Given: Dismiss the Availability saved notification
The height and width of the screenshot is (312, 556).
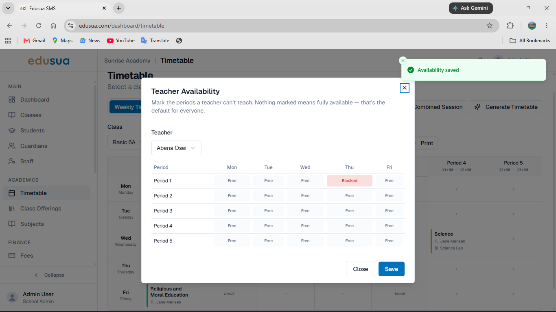Looking at the screenshot, I should pyautogui.click(x=403, y=61).
